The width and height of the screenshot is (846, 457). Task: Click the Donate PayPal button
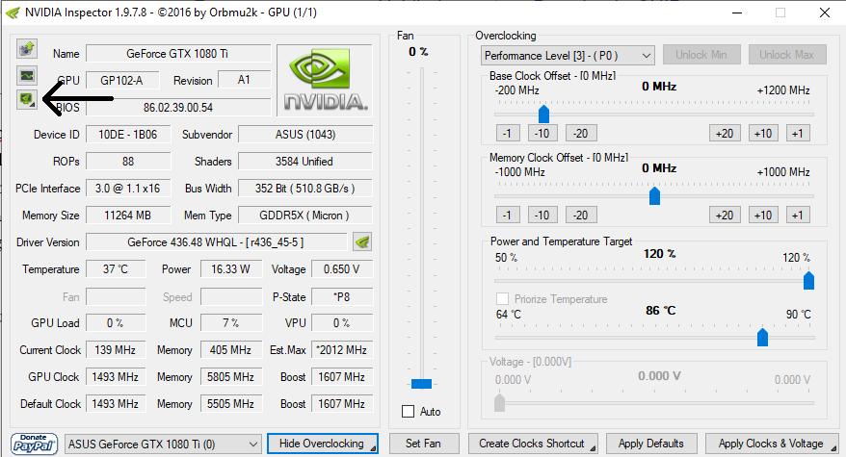tap(34, 444)
